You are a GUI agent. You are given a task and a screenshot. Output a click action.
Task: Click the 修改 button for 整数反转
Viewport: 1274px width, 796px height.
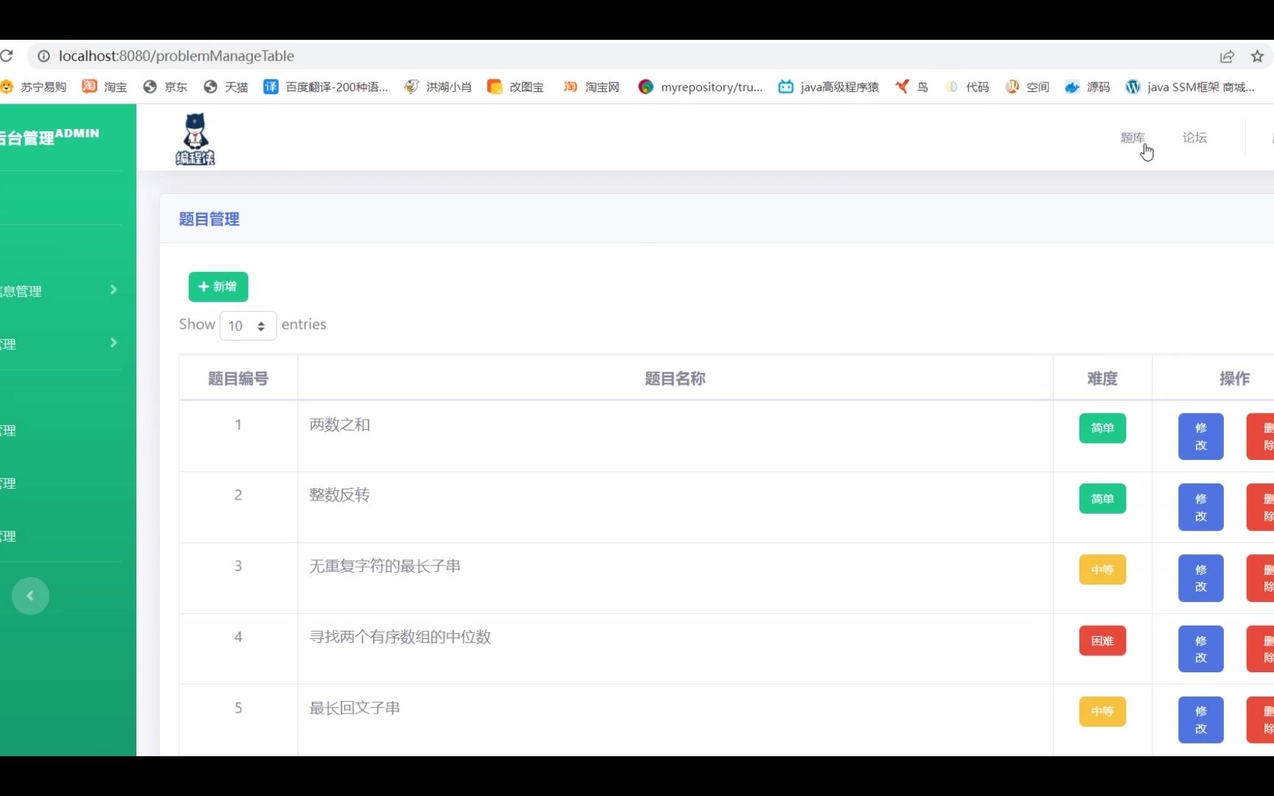tap(1200, 507)
